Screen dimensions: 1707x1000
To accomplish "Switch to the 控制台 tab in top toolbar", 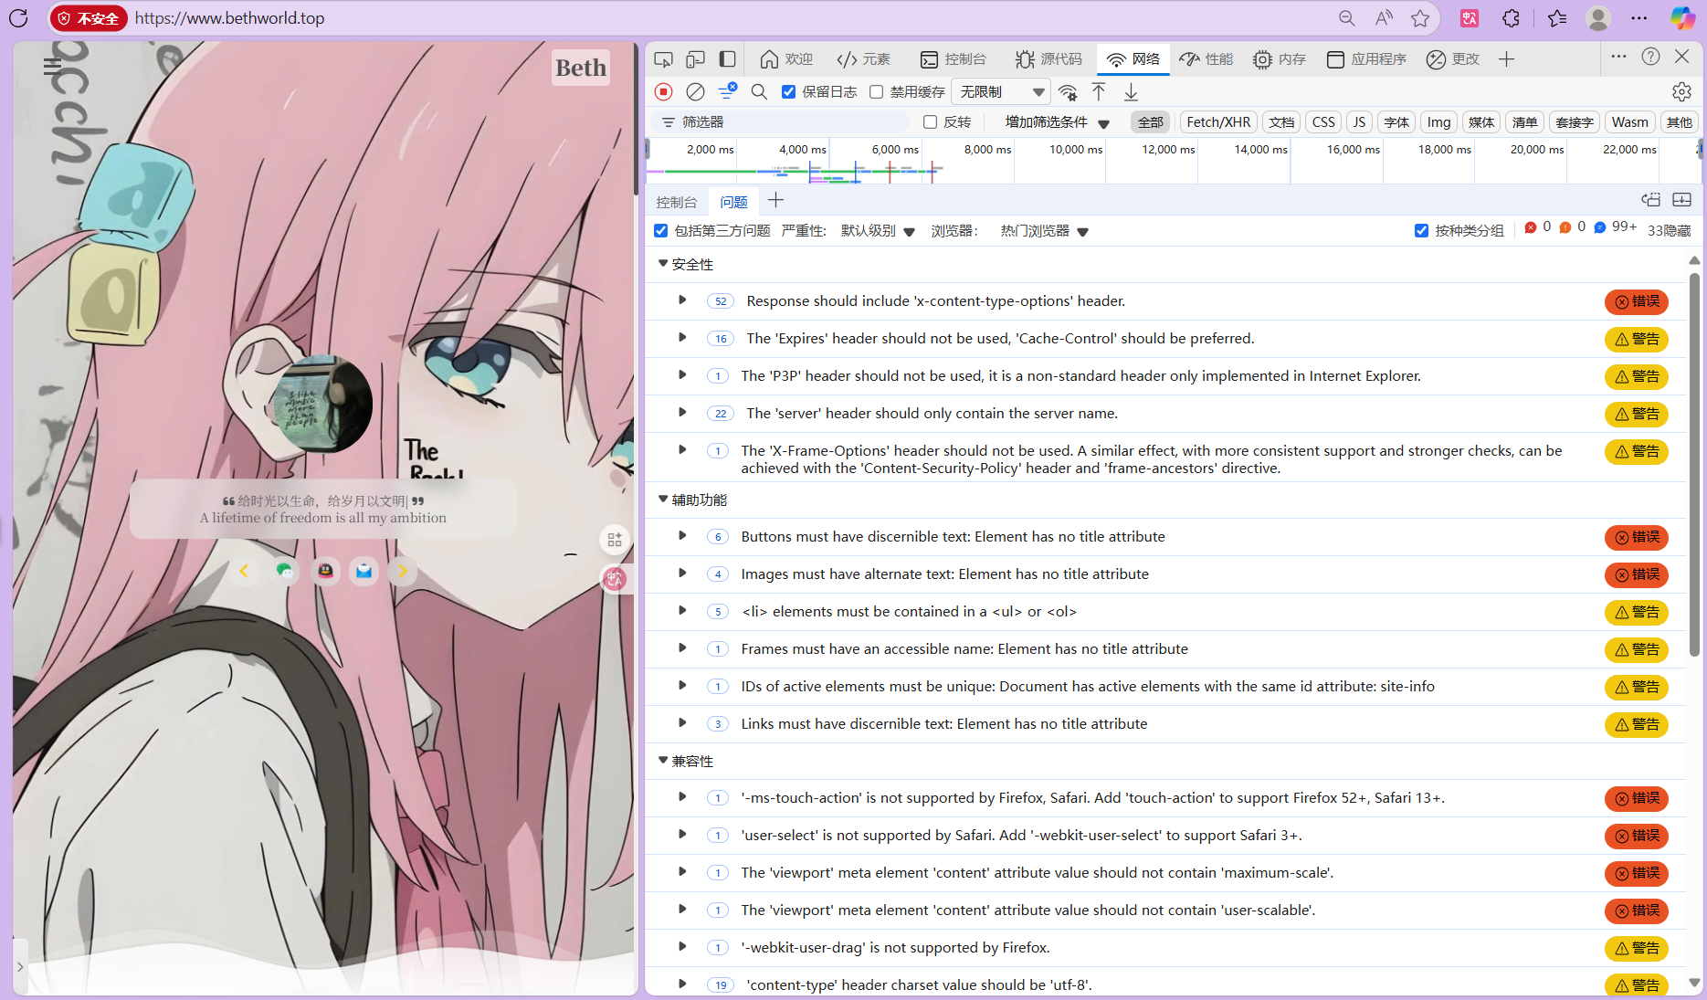I will point(954,59).
